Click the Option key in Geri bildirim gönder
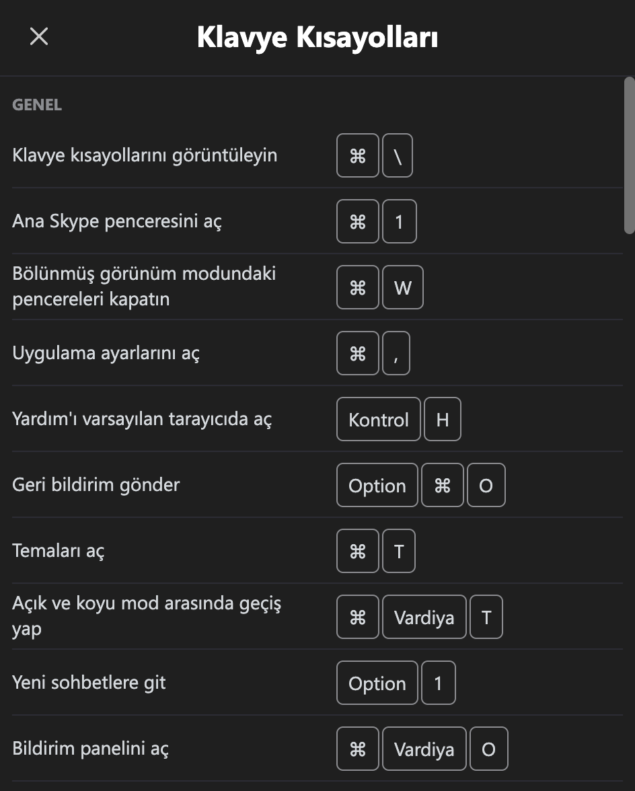 tap(377, 486)
